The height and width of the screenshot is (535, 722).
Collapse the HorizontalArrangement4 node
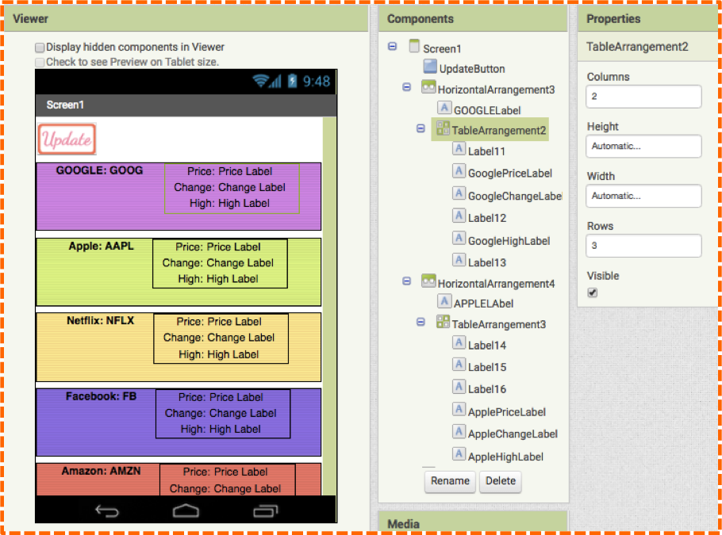click(x=406, y=281)
